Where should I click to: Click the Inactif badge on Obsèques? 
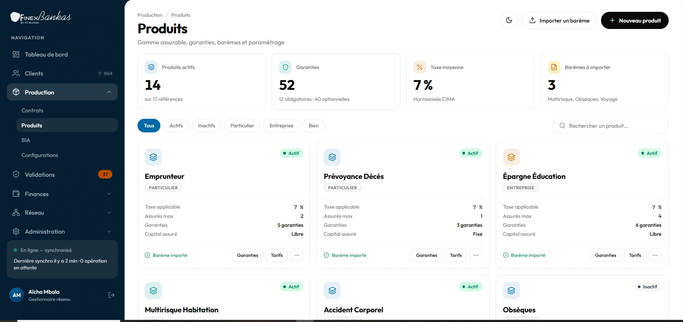(648, 287)
